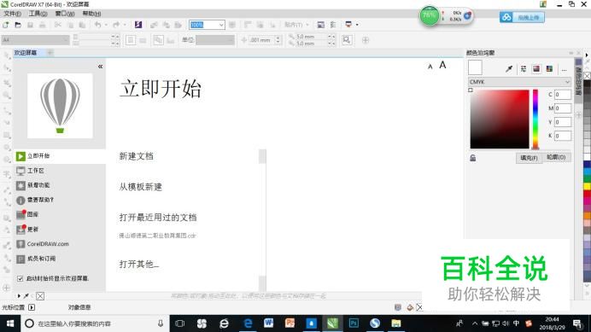Pick the yellow swatch in right palette

588,186
